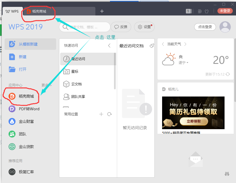Open the 遂宁 city dropdown
The width and height of the screenshot is (236, 183).
click(184, 63)
